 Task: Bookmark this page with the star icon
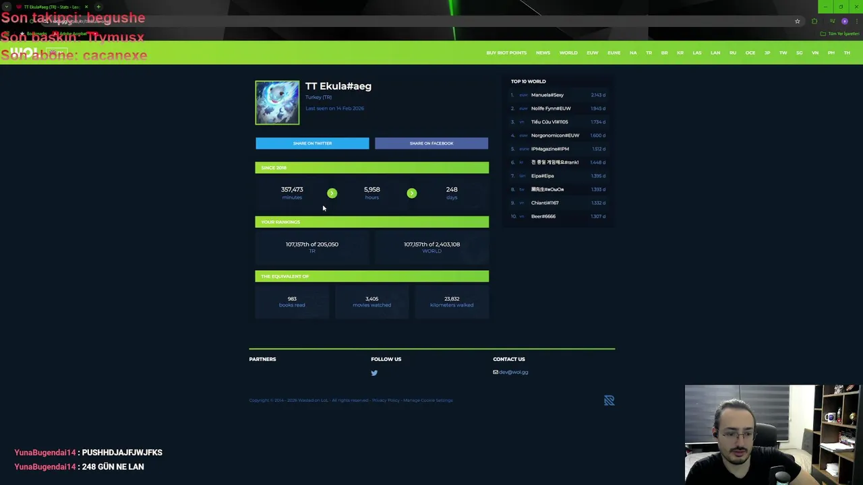(x=797, y=22)
